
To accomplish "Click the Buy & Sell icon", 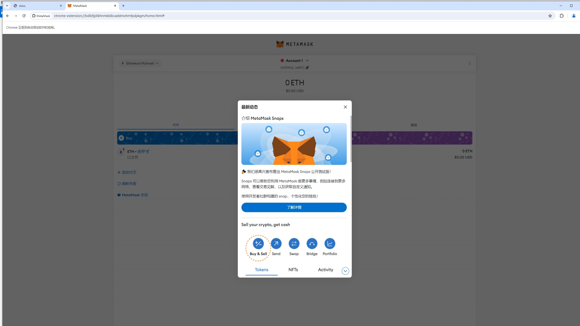I will [x=258, y=244].
